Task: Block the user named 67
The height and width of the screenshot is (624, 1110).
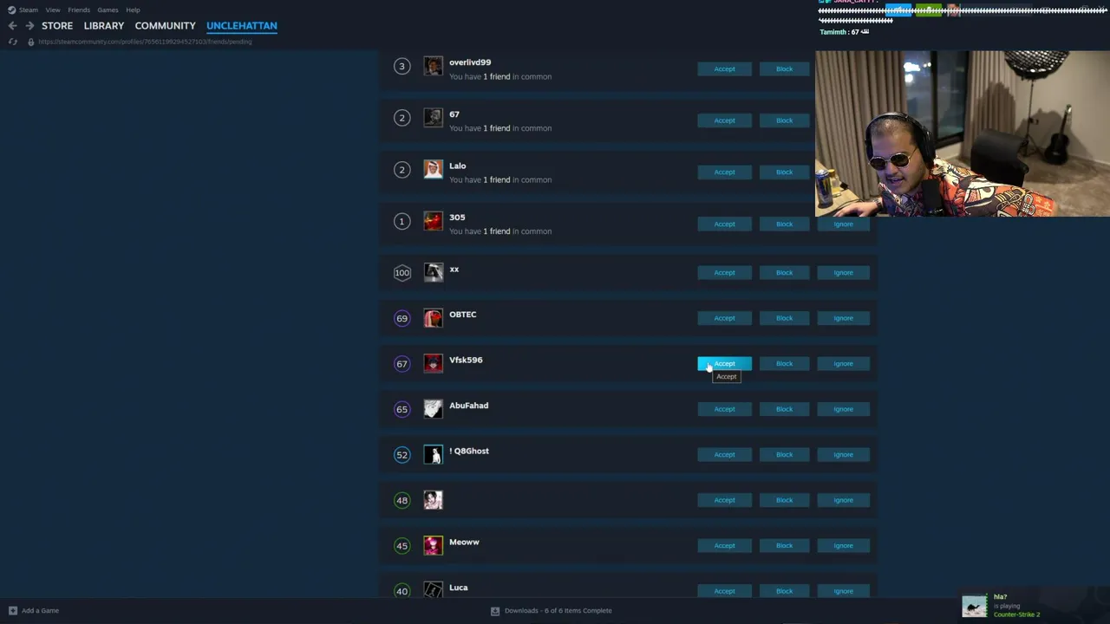Action: (784, 120)
